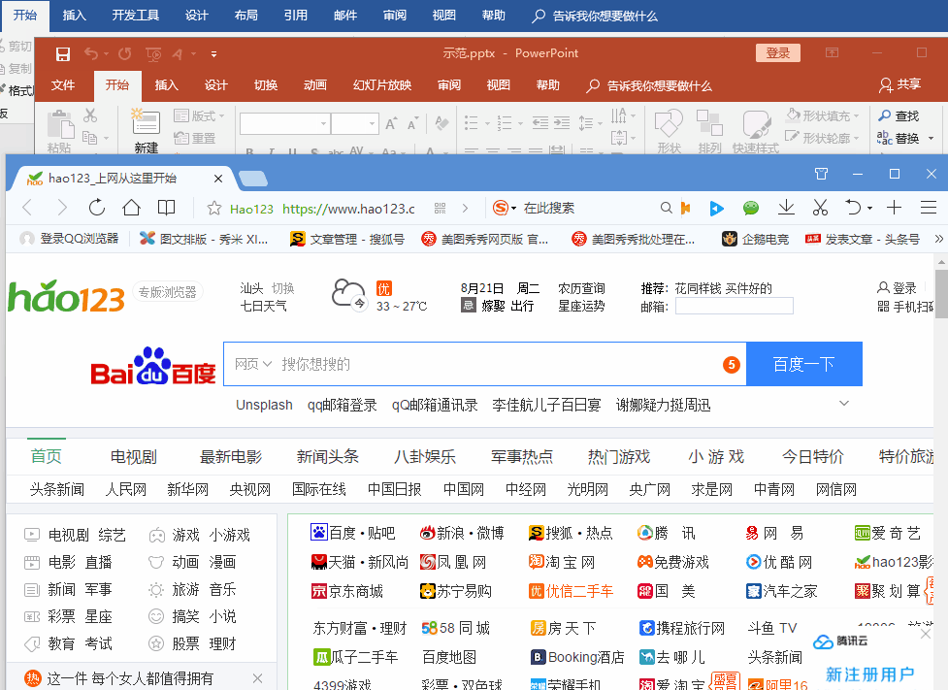Click the download manager arrow icon
The height and width of the screenshot is (690, 948).
[x=786, y=207]
